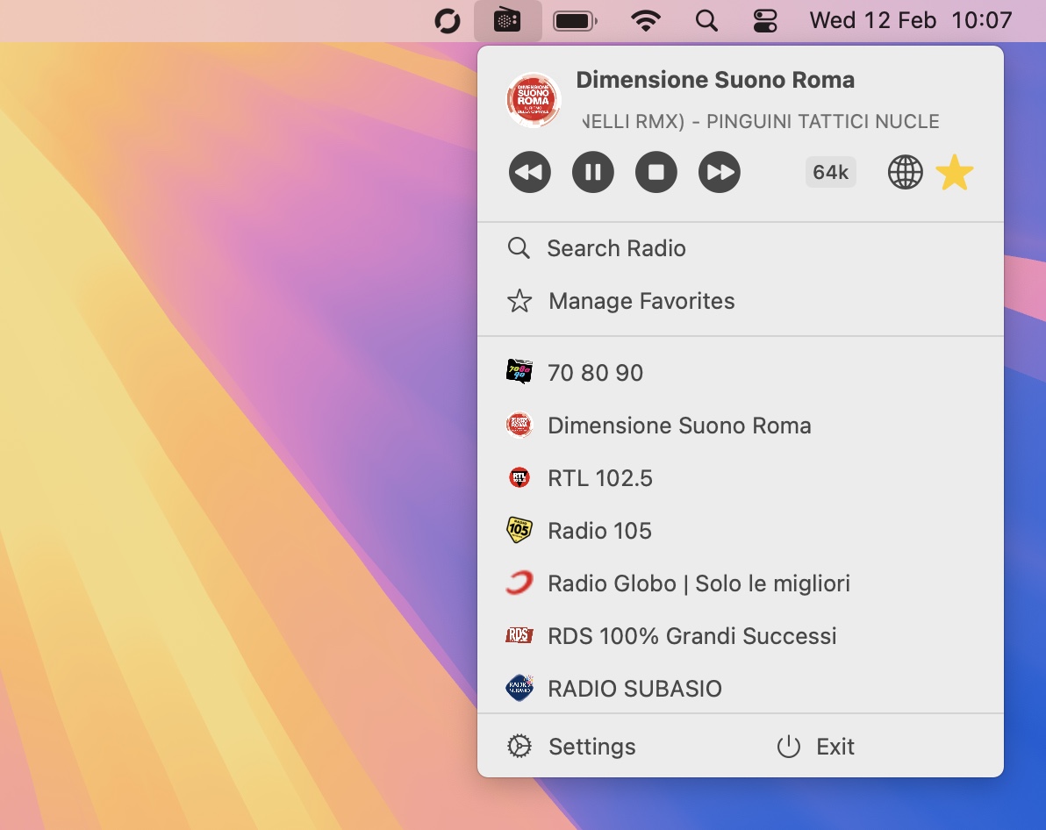
Task: Open Spotlight search in menu bar
Action: pyautogui.click(x=706, y=21)
